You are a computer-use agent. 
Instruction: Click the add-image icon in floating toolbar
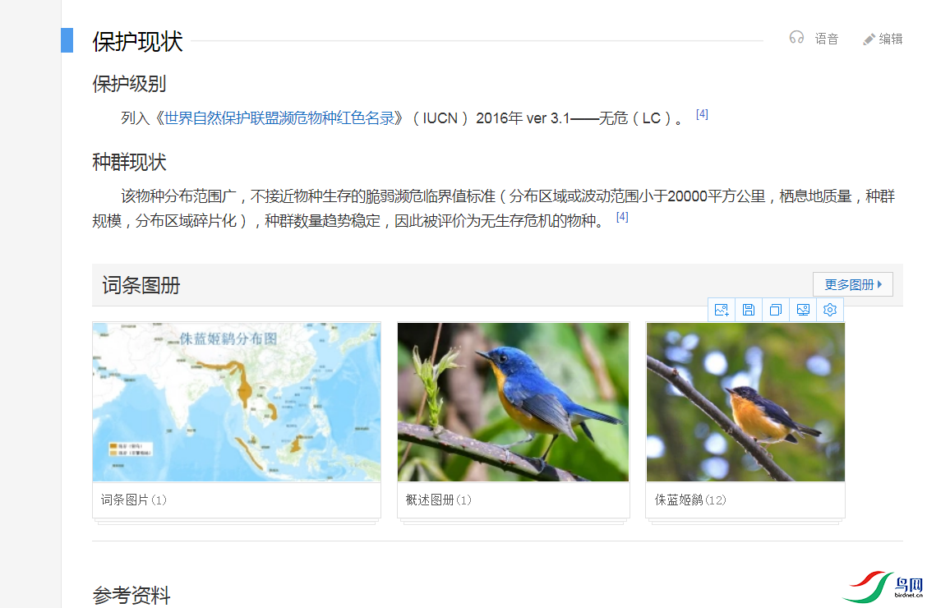pyautogui.click(x=722, y=310)
